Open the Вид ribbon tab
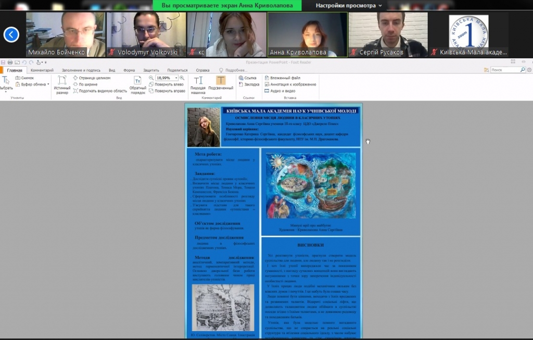Screen dimensions: 533x340 click(112, 70)
